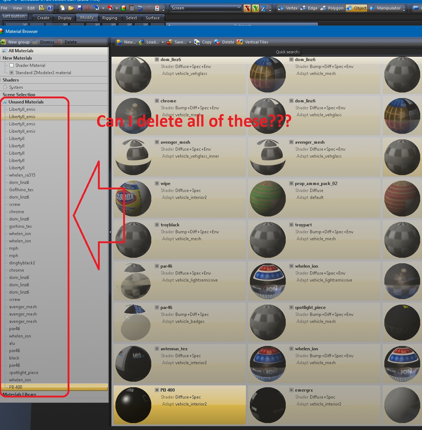
Task: Click the Unused Materials recycle icon
Action: point(5,102)
